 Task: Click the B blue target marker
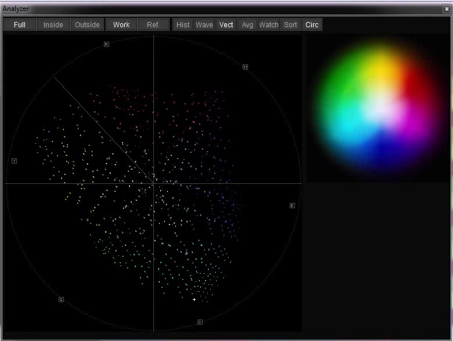pyautogui.click(x=292, y=205)
